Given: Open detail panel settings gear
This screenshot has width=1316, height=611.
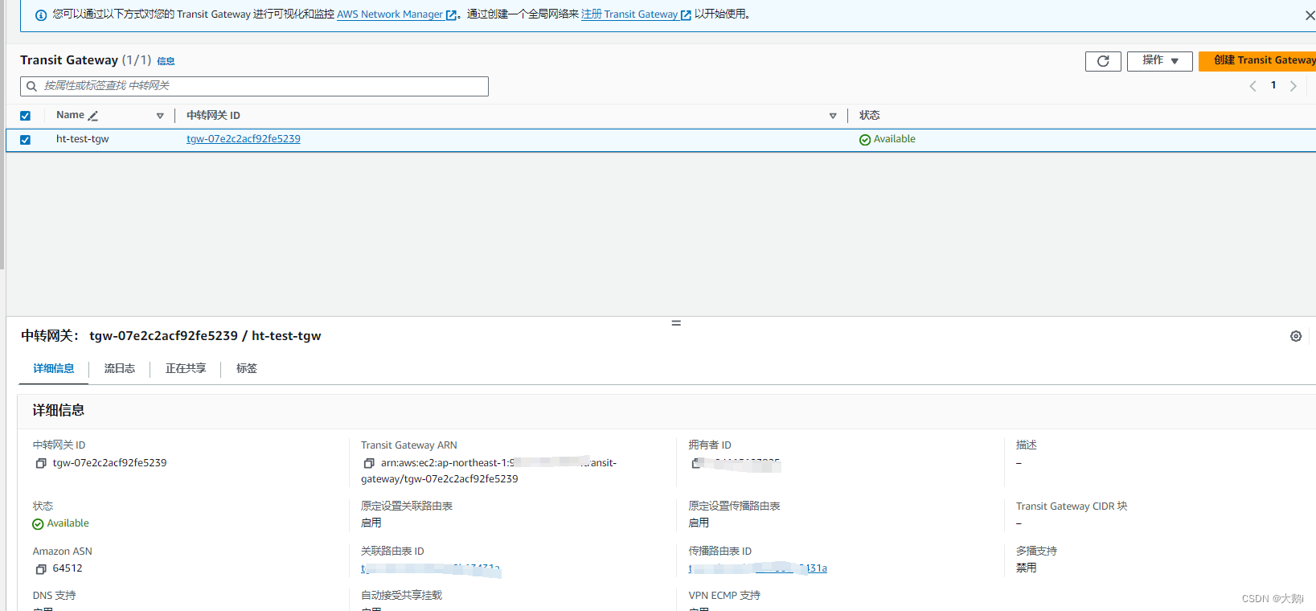Looking at the screenshot, I should click(x=1296, y=336).
